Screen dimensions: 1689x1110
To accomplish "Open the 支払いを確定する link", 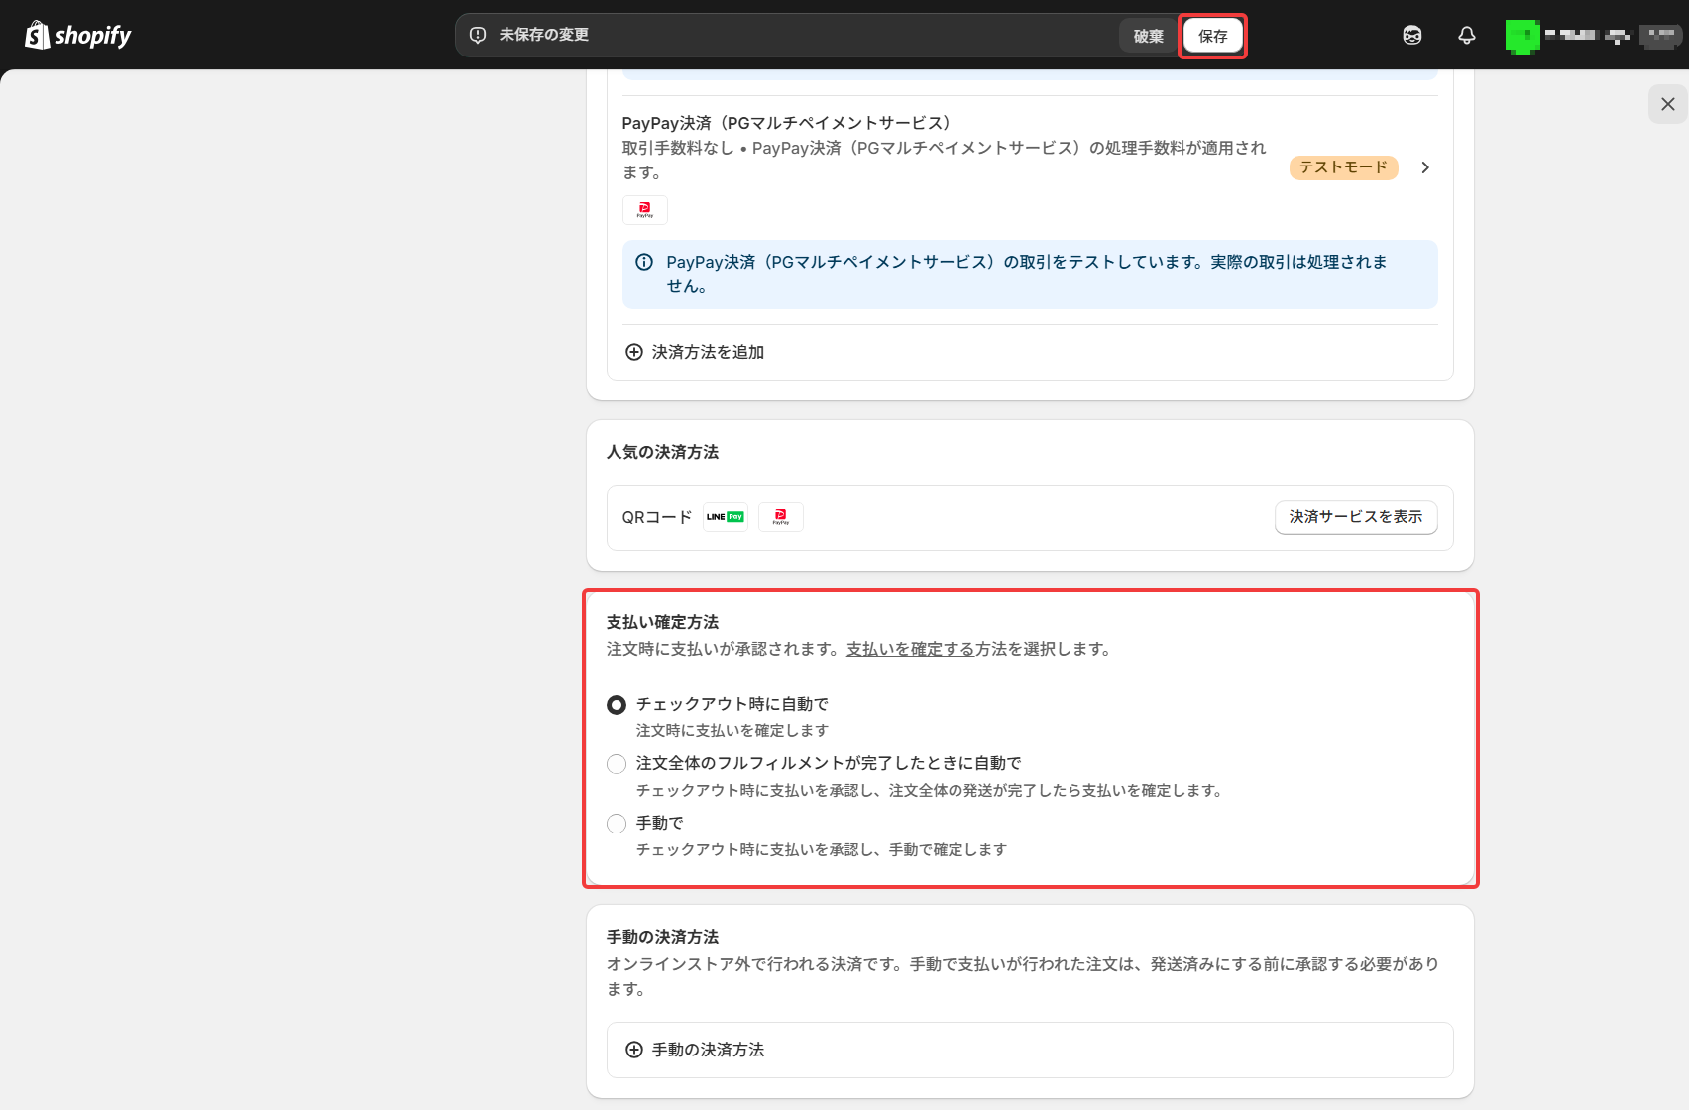I will tap(910, 649).
